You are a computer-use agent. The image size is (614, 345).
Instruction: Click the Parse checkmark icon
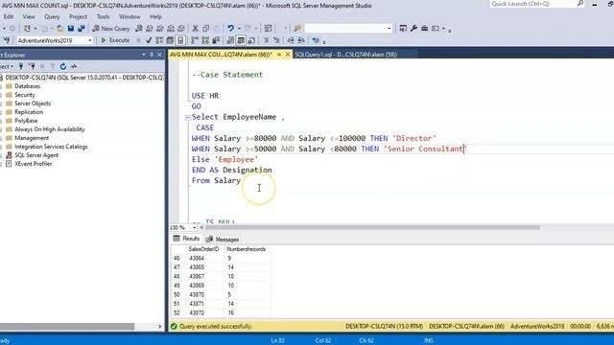click(149, 40)
